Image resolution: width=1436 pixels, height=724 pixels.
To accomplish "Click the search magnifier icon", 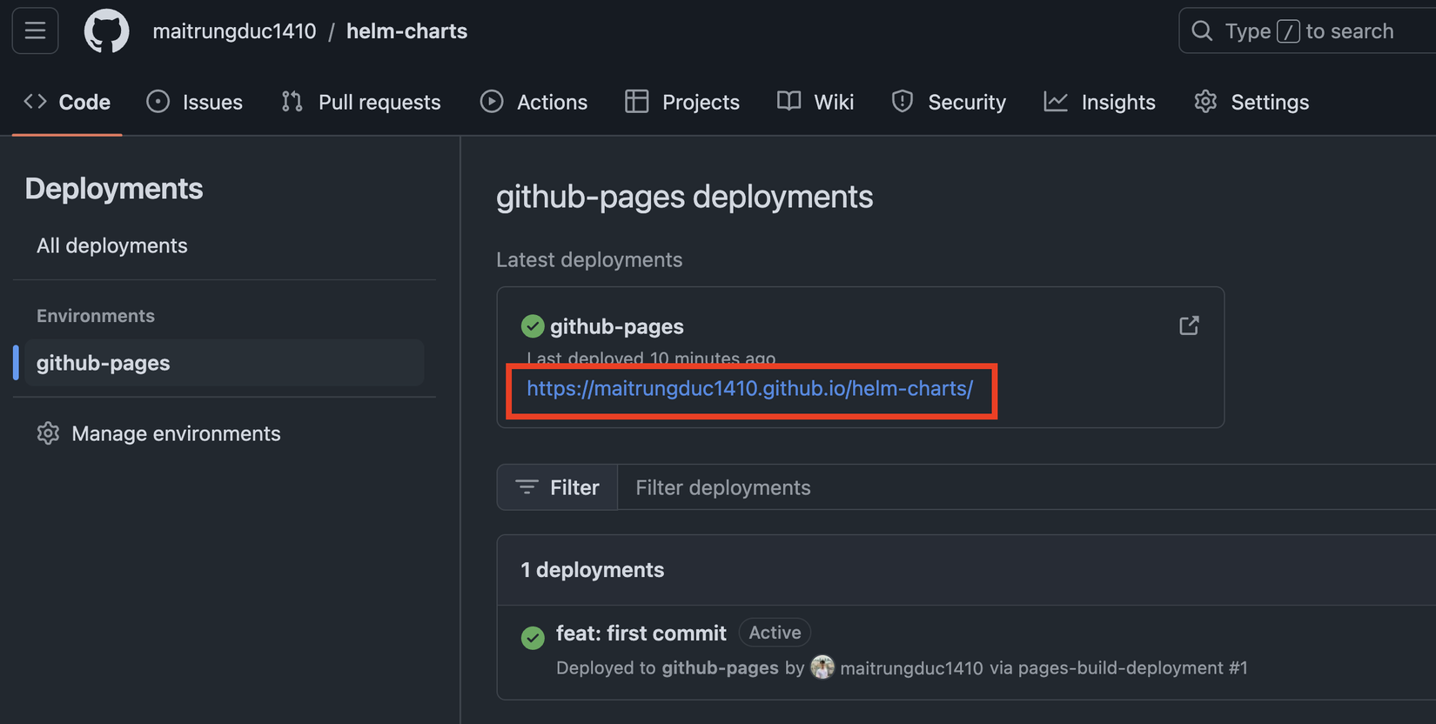I will click(1202, 31).
